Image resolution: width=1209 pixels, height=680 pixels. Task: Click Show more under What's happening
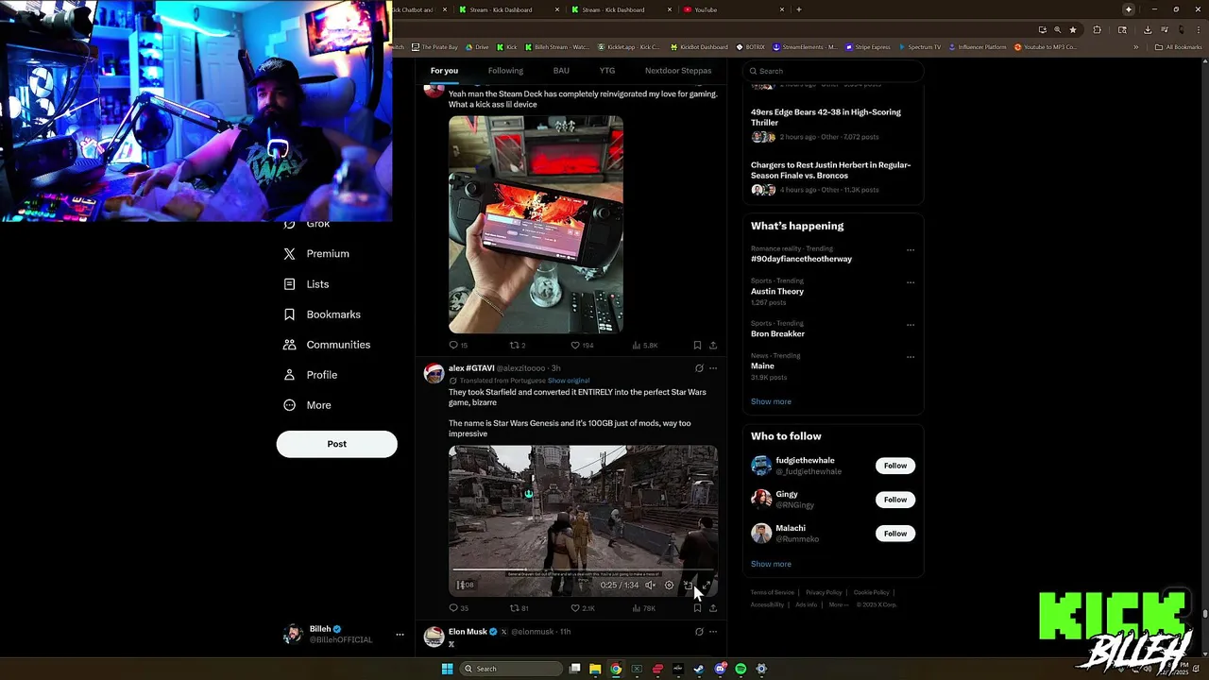coord(771,401)
